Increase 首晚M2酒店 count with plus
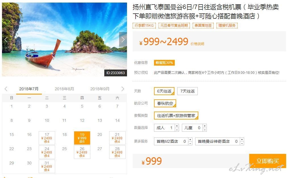 point(190,139)
